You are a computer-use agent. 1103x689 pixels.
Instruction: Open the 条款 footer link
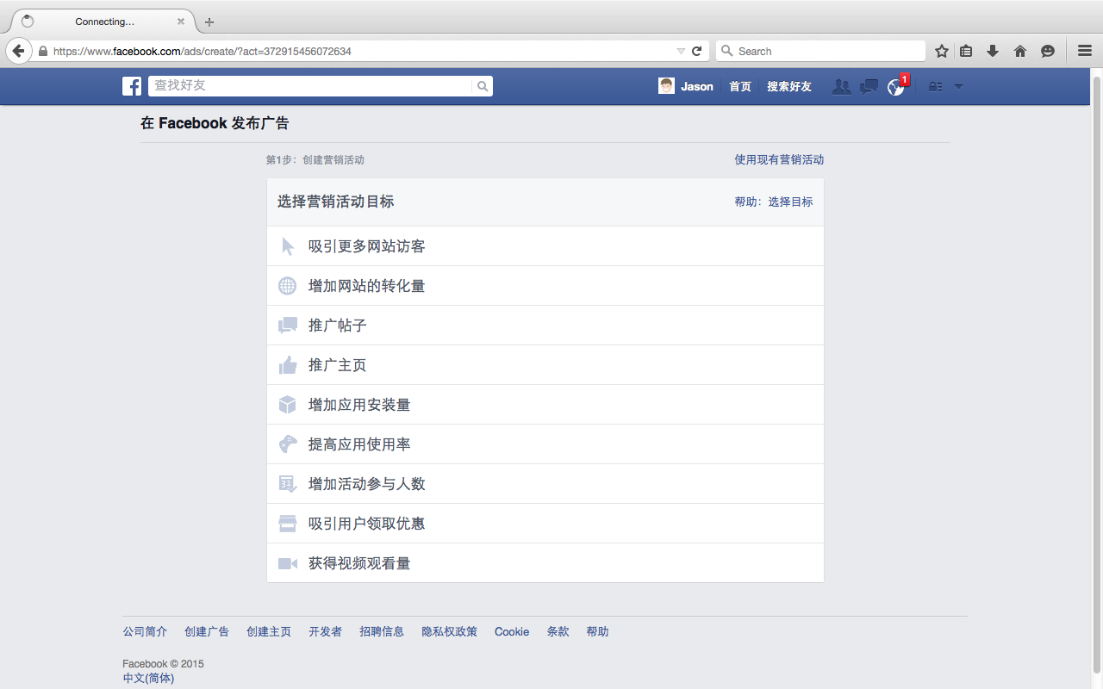558,631
